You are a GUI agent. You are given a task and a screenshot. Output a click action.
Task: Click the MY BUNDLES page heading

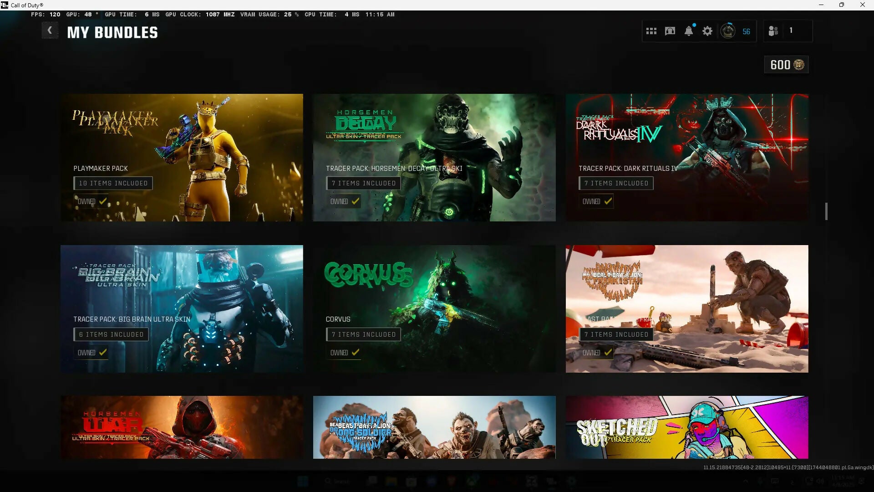coord(112,32)
